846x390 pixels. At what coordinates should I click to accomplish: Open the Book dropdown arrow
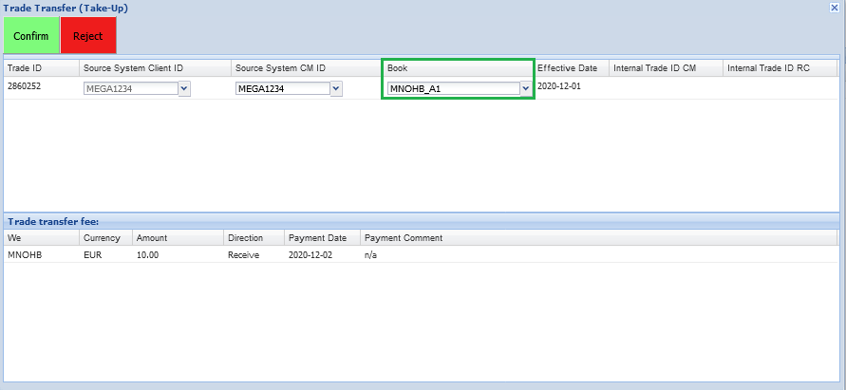point(526,88)
